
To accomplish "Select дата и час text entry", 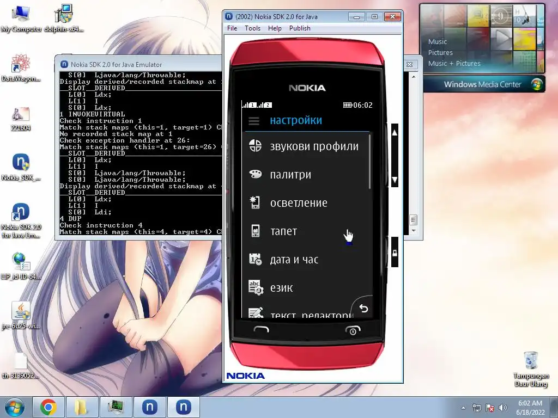I will coord(294,260).
